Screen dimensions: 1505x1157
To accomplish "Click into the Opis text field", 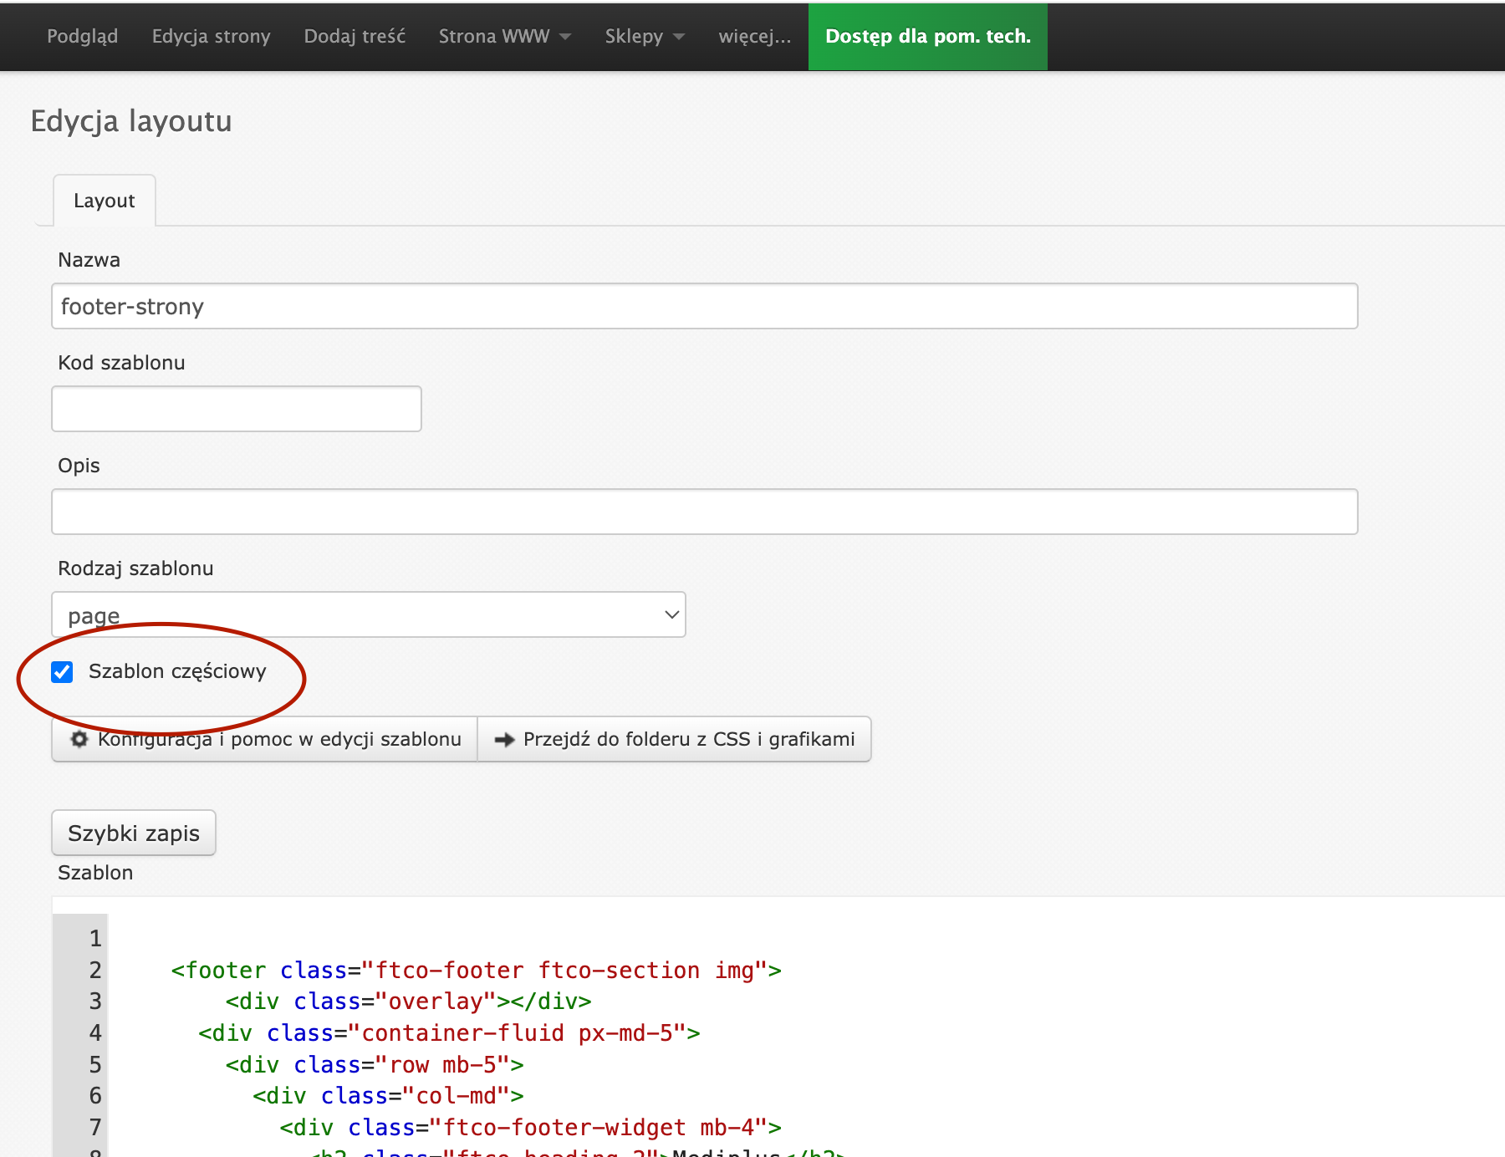I will click(704, 512).
